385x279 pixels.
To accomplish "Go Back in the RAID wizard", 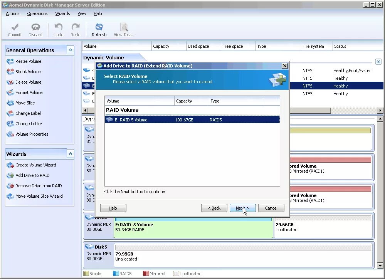I will point(214,208).
